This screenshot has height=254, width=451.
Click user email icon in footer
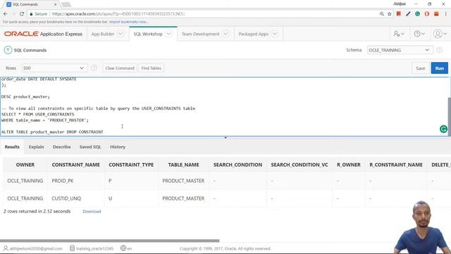[x=6, y=248]
